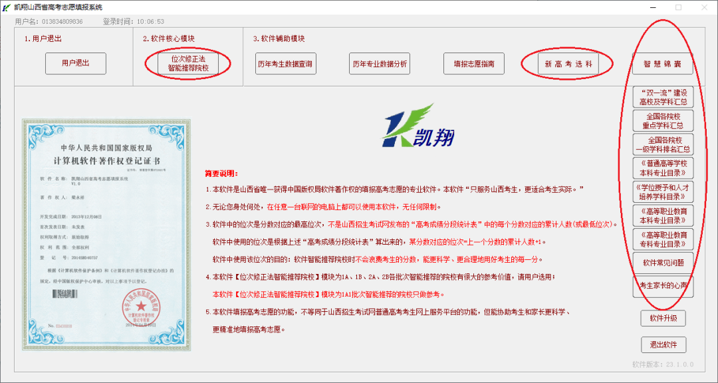Open "双一流"建设高校及学科汇总
The height and width of the screenshot is (383, 718).
click(x=663, y=96)
